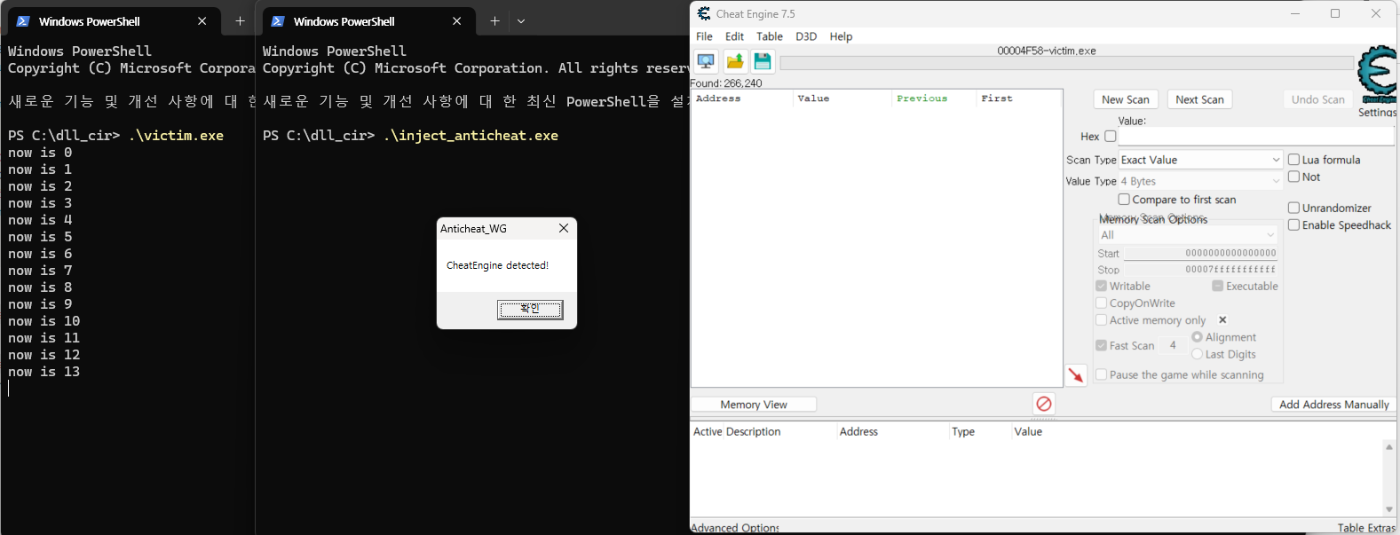Toggle the Writable checkbox
The height and width of the screenshot is (535, 1400).
[x=1101, y=286]
